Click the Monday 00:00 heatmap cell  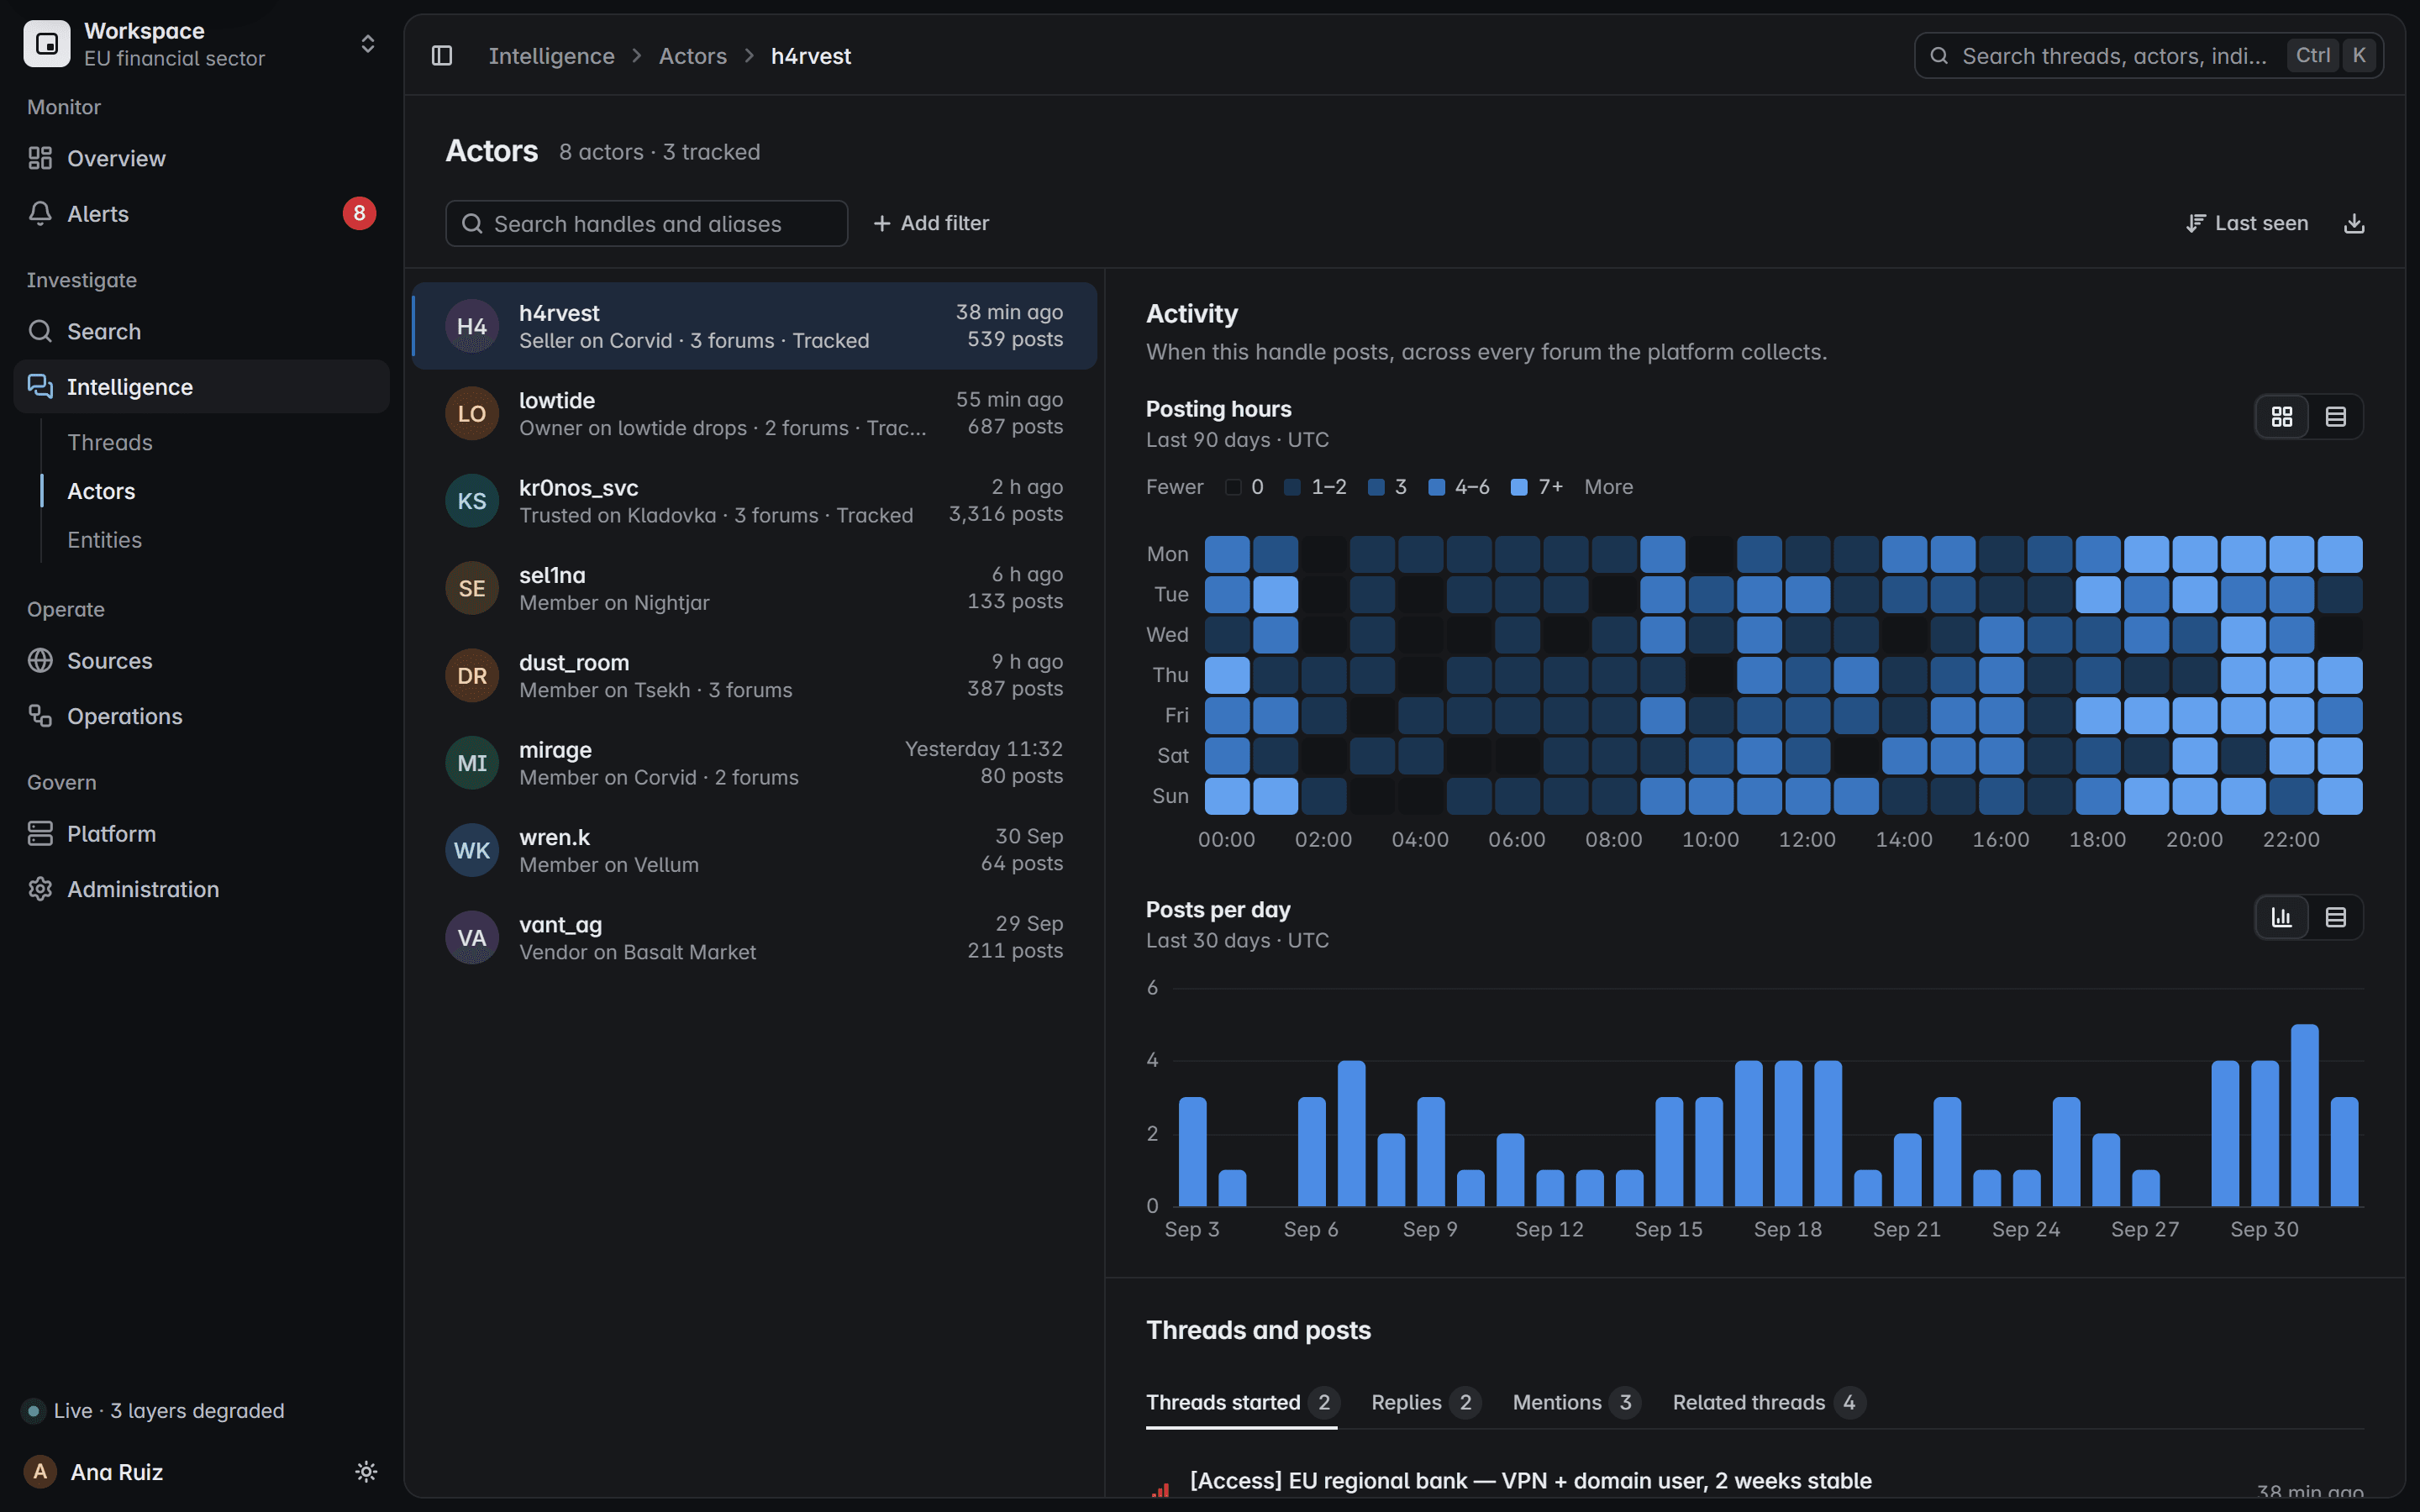[1227, 554]
